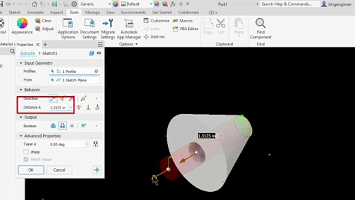This screenshot has width=355, height=200.
Task: Confirm extrude with OK button
Action: click(x=31, y=170)
